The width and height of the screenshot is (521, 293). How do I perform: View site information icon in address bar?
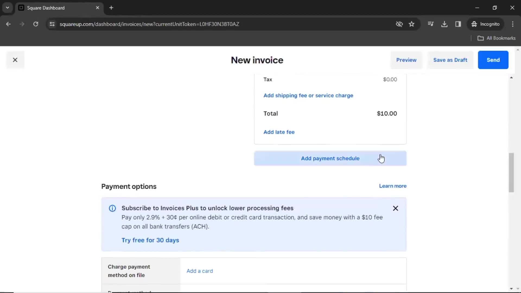[x=52, y=24]
